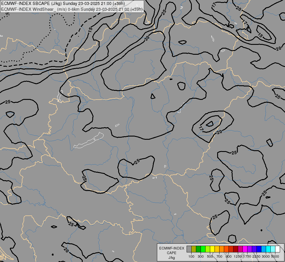Click the WindShear_ (m/s) 0-6km title line
The height and width of the screenshot is (262, 285).
point(72,9)
